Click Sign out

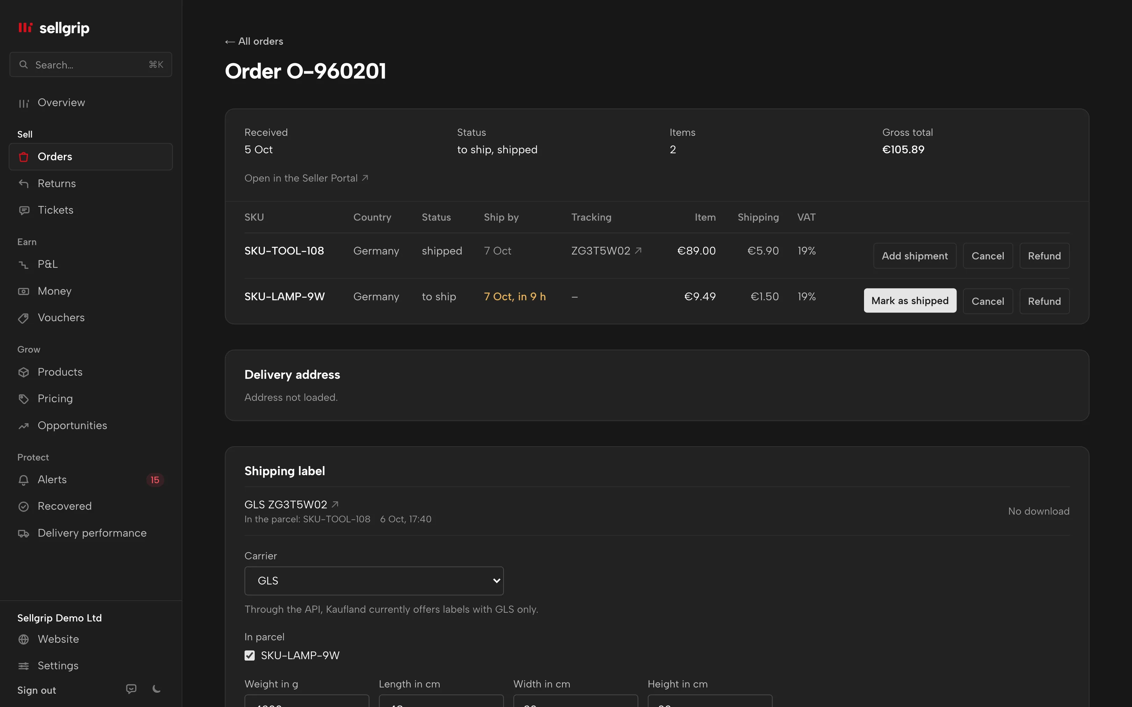click(36, 690)
